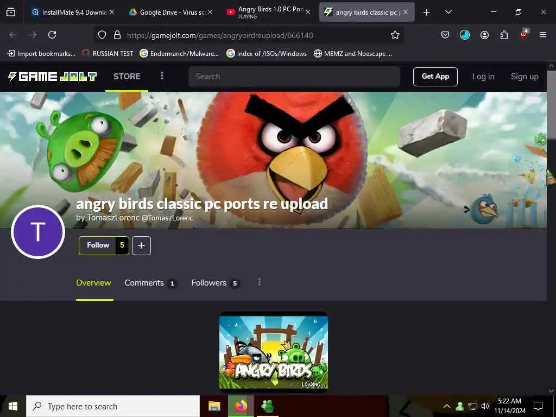The width and height of the screenshot is (556, 417).
Task: Close the active angry birds classic tab
Action: (406, 12)
